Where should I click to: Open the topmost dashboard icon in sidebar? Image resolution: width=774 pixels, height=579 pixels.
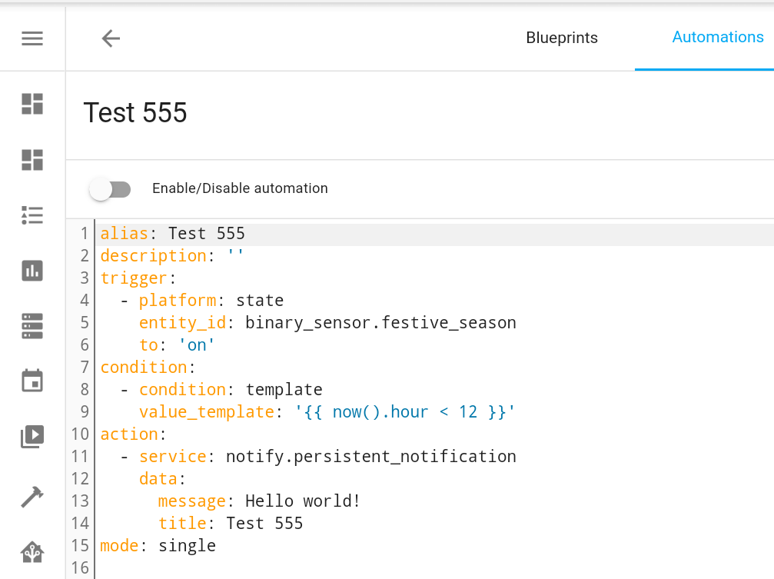32,104
